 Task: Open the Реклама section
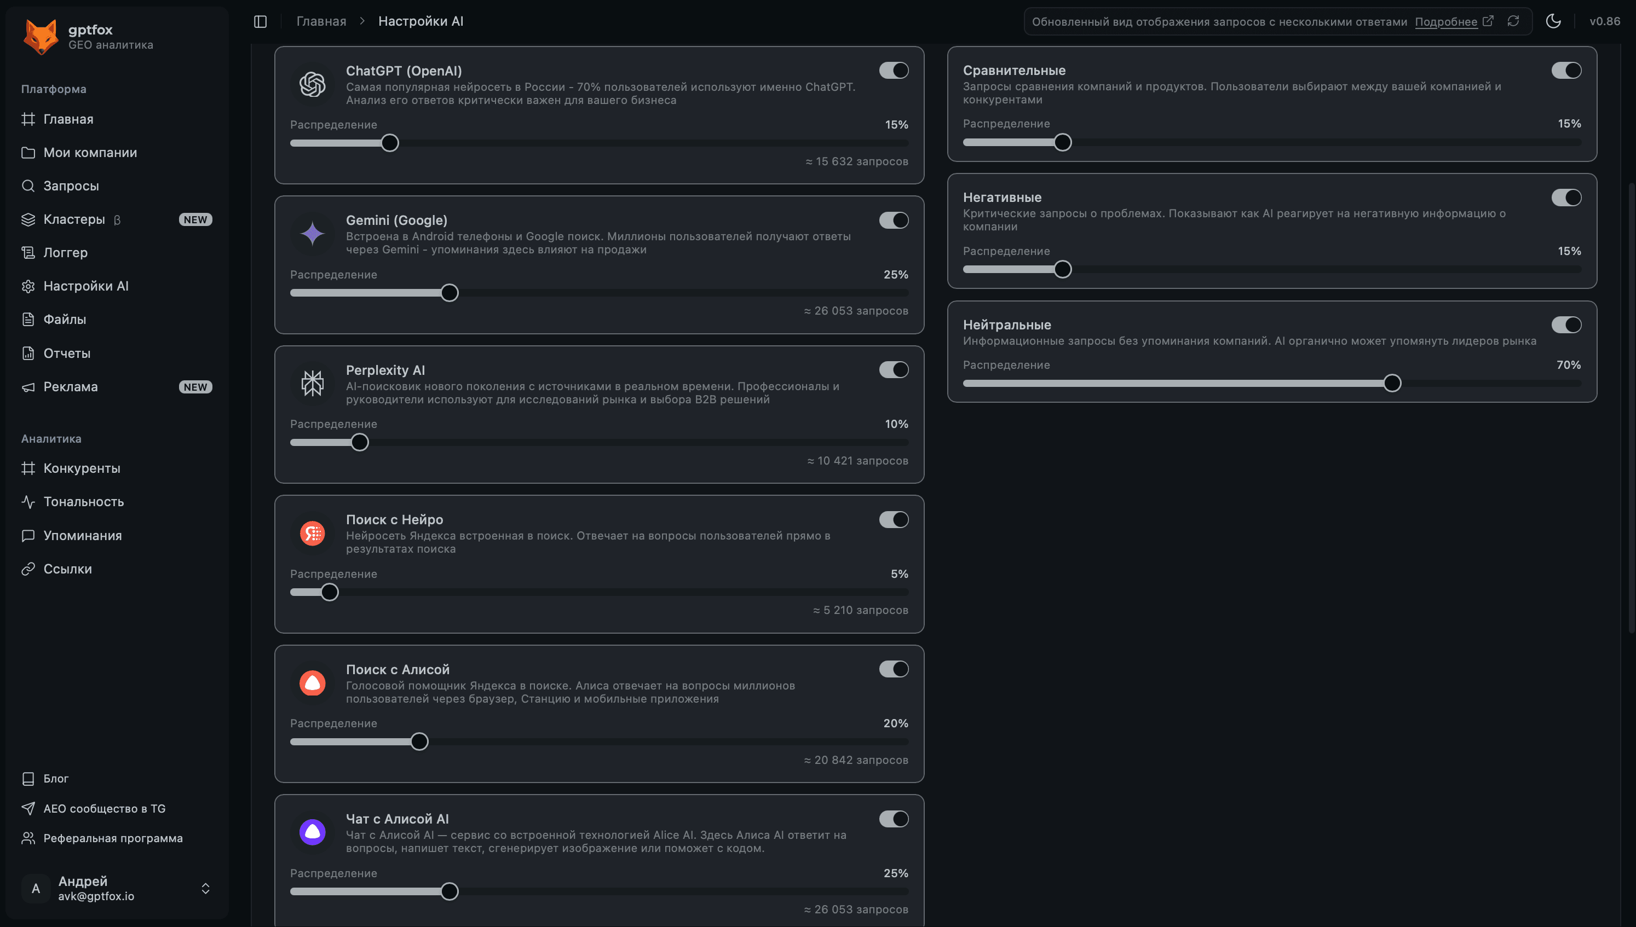[70, 386]
